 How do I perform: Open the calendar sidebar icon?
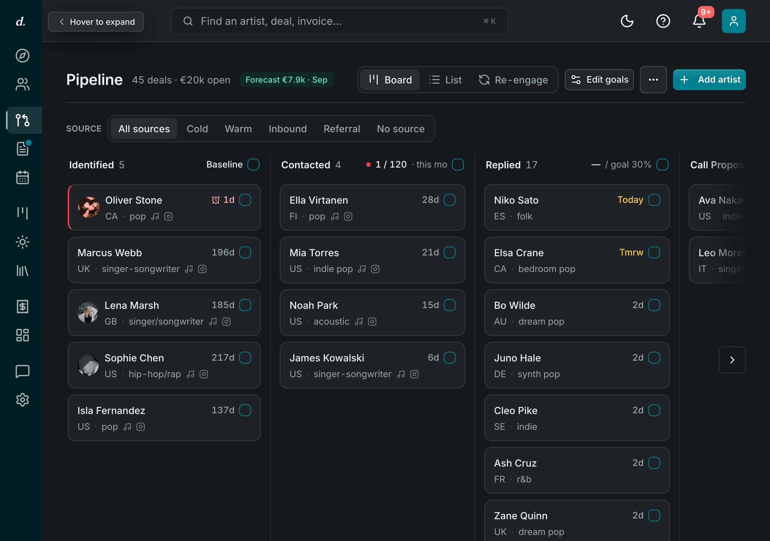[23, 177]
